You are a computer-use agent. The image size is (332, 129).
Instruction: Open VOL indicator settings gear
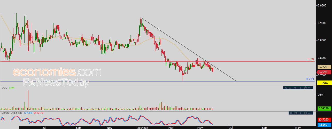pos(305,88)
